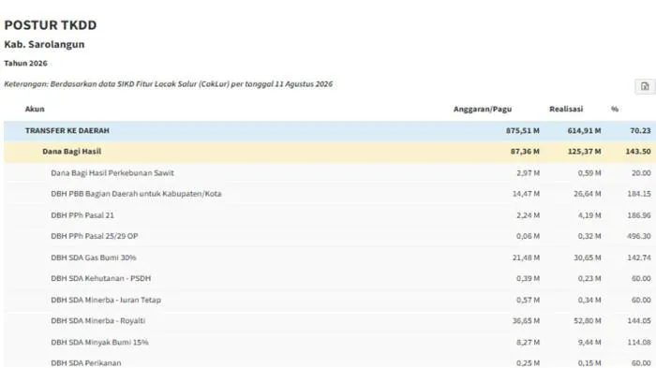
Task: Click the % column header
Action: click(615, 110)
